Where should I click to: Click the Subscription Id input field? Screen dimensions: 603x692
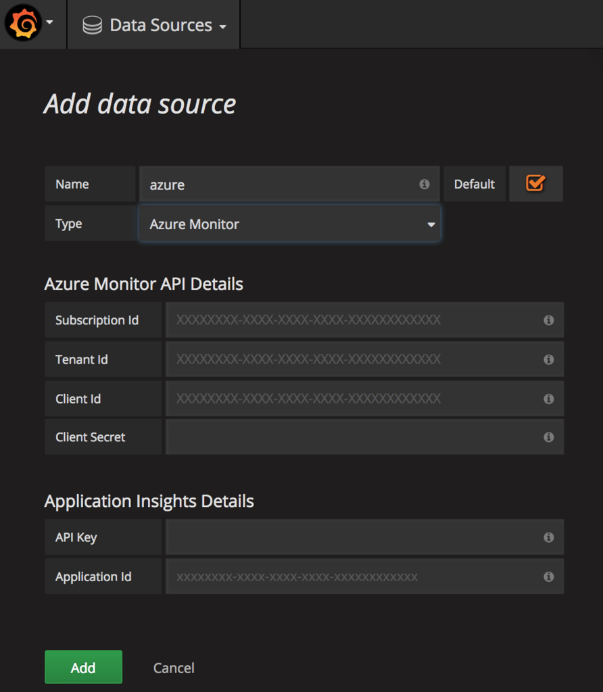point(364,320)
